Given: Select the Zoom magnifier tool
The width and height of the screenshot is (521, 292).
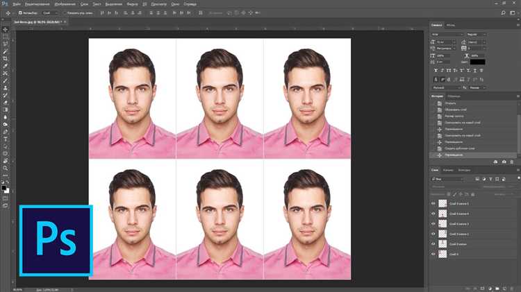Looking at the screenshot, I should tap(5, 168).
